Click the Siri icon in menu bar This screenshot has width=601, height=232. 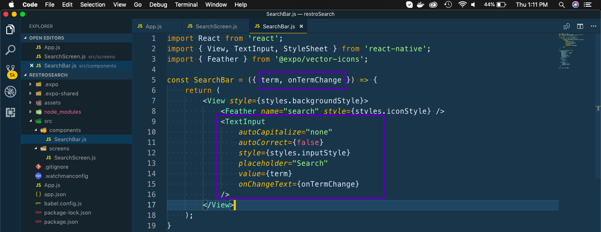[x=576, y=5]
